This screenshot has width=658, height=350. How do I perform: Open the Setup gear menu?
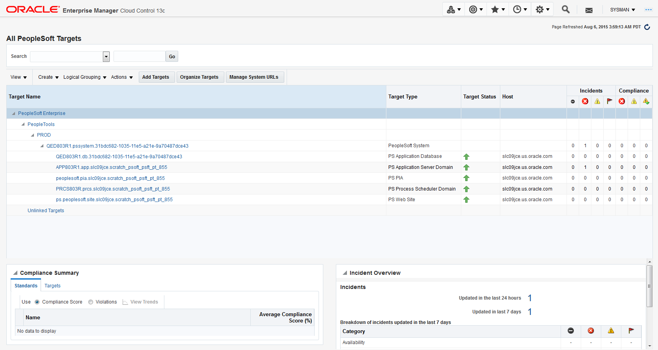(x=542, y=10)
